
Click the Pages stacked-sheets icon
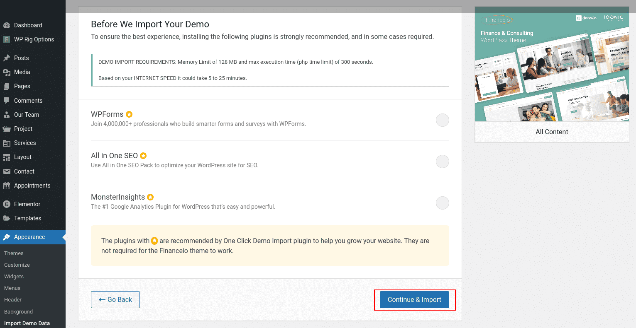tap(7, 86)
